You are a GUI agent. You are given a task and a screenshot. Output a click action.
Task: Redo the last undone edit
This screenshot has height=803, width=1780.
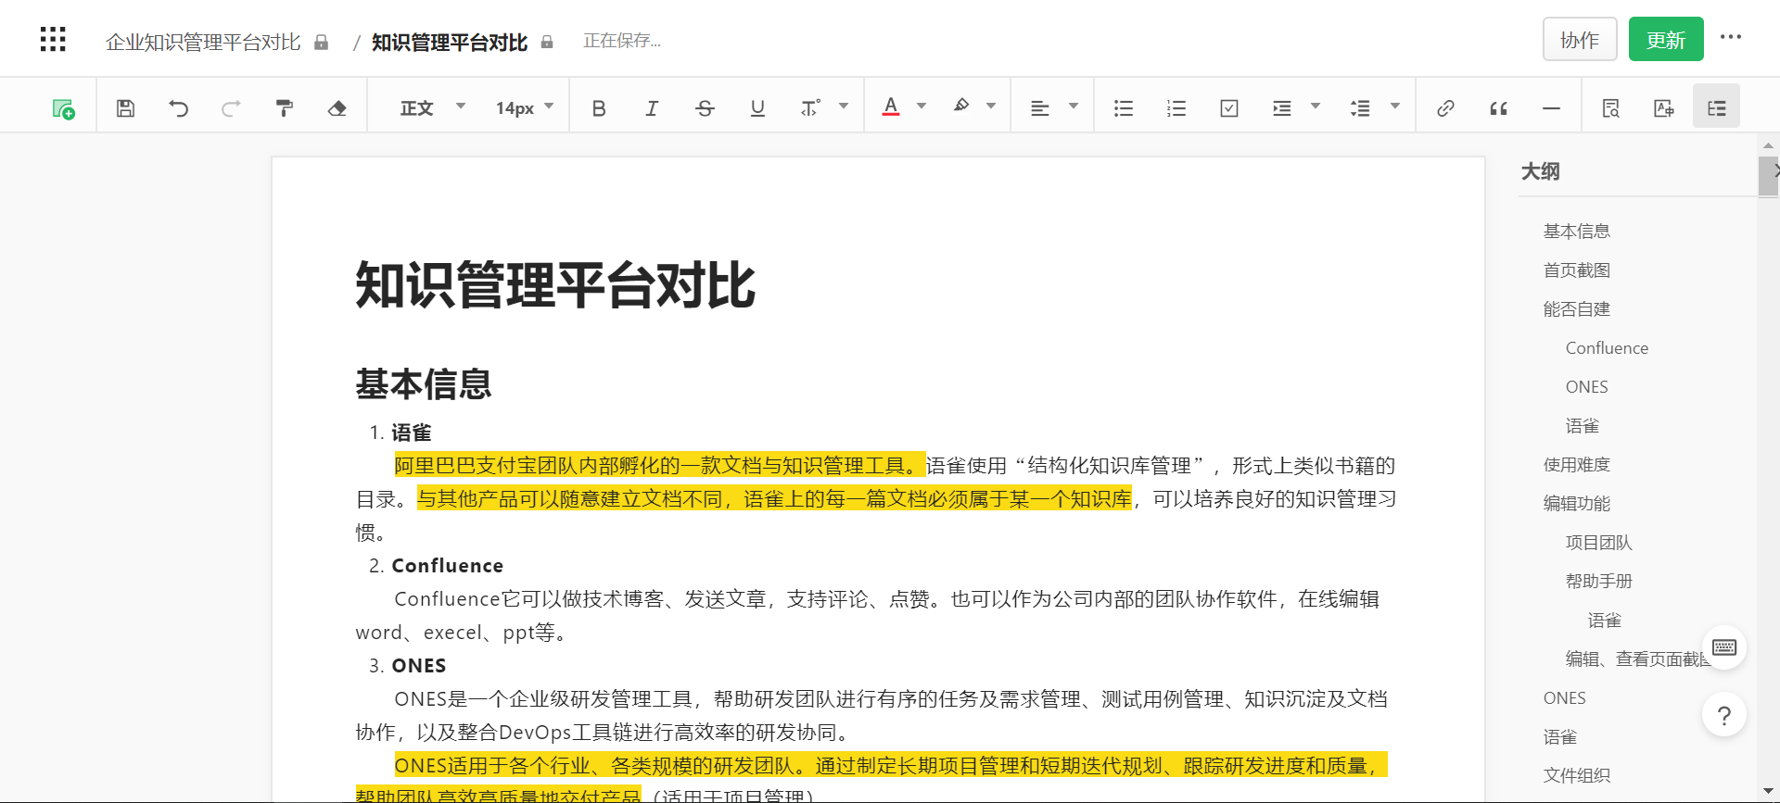click(231, 108)
